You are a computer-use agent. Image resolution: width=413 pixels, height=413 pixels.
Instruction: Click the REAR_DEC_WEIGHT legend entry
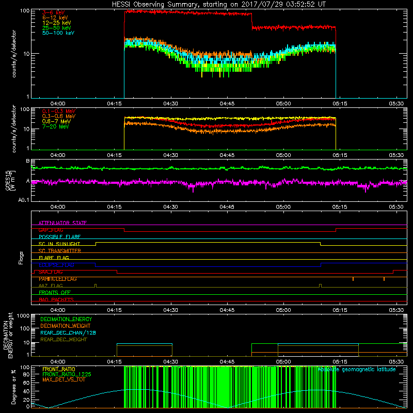(x=63, y=340)
